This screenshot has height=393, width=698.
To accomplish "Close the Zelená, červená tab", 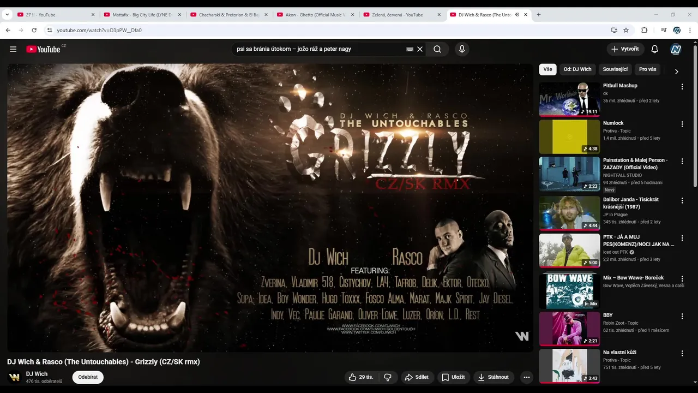I will coord(439,15).
